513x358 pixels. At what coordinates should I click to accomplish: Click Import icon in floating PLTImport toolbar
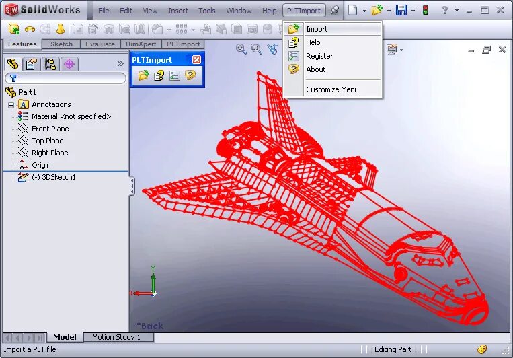pos(143,75)
